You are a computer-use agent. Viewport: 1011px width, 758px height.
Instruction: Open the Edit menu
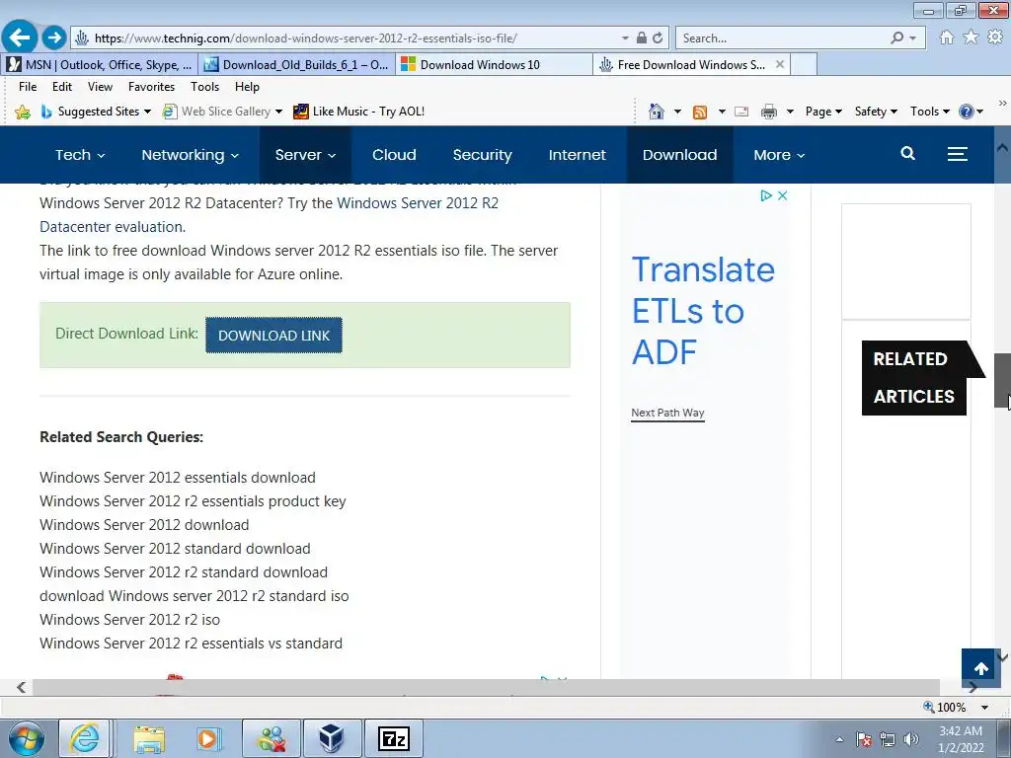click(62, 87)
